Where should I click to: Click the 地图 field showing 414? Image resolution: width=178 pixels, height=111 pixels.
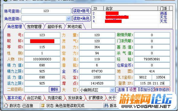point(152,71)
